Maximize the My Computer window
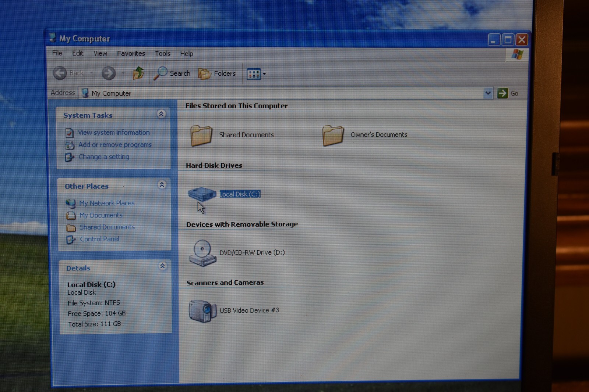Screen dimensions: 589x392 pyautogui.click(x=508, y=40)
